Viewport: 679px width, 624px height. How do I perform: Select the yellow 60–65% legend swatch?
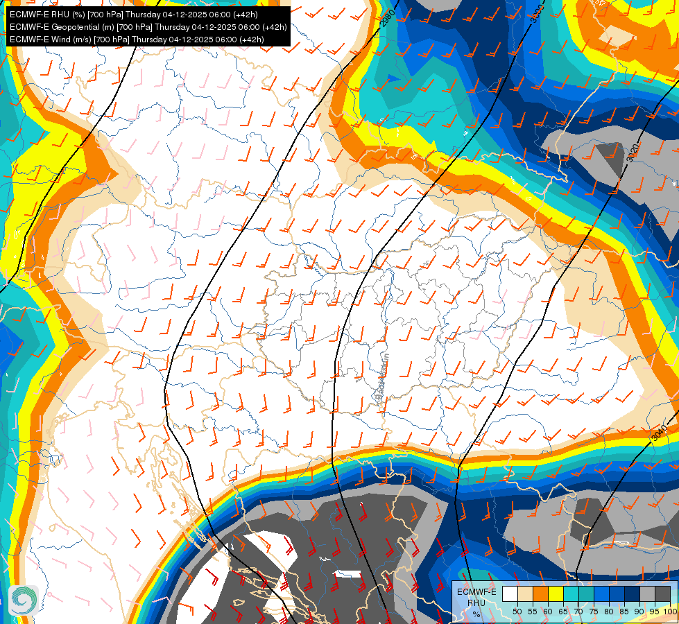coord(556,594)
